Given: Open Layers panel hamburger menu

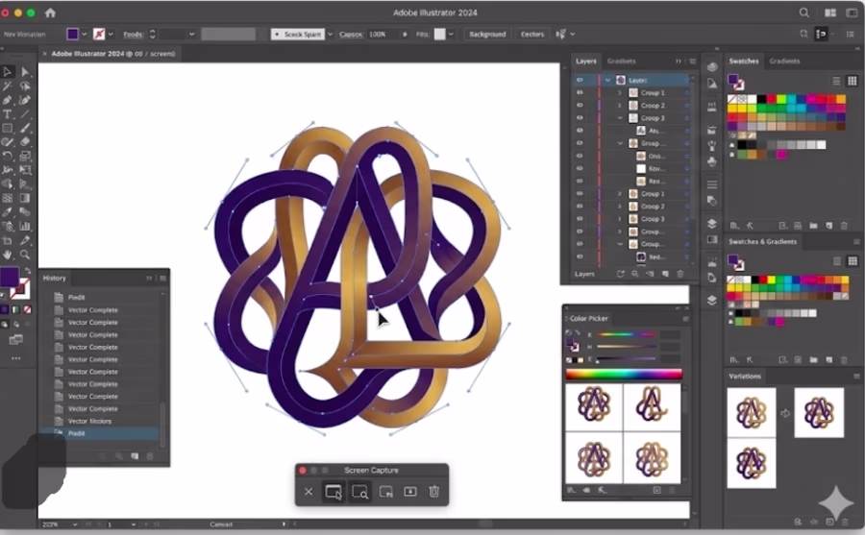Looking at the screenshot, I should pyautogui.click(x=692, y=61).
